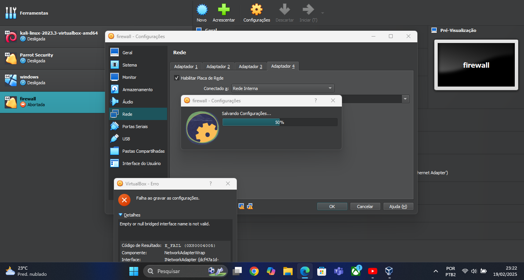Toggle Habilitar Placa de Rede checkbox
The height and width of the screenshot is (280, 524).
tap(177, 78)
